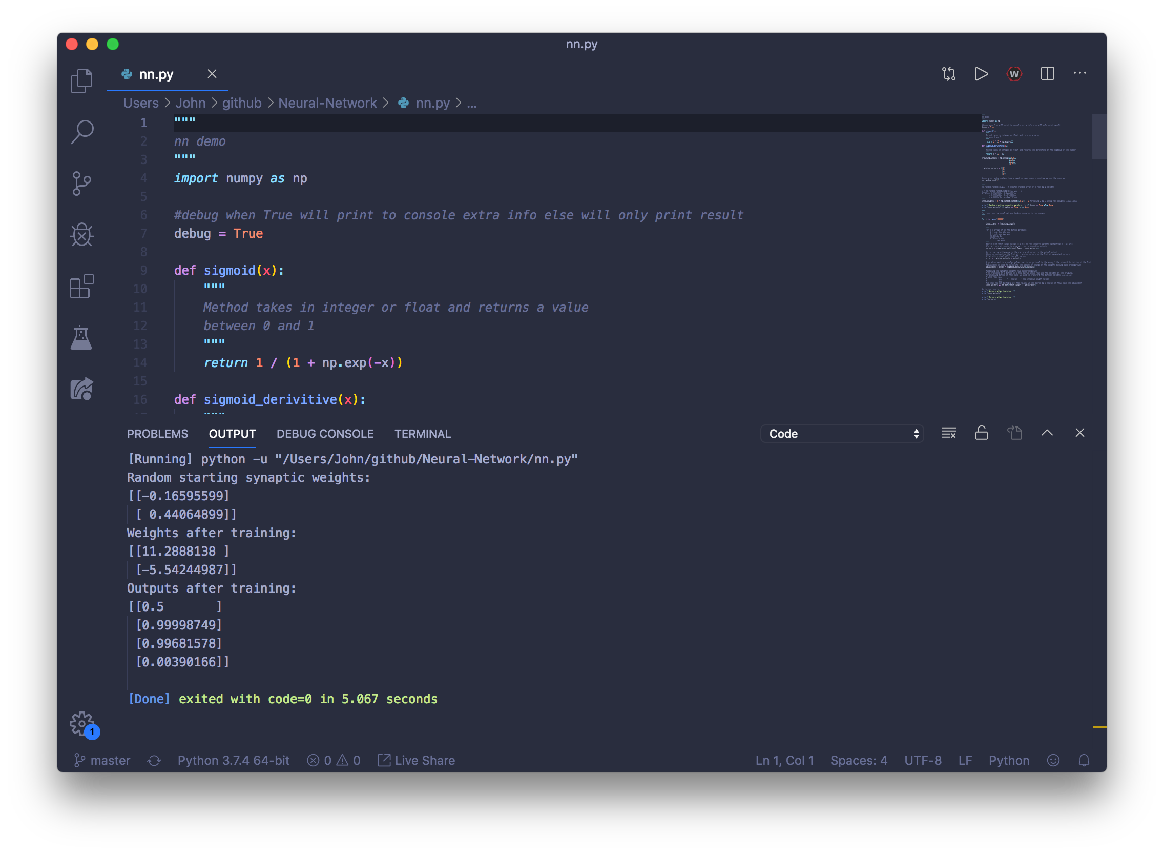
Task: Open the Debug view with bug icon
Action: pyautogui.click(x=81, y=235)
